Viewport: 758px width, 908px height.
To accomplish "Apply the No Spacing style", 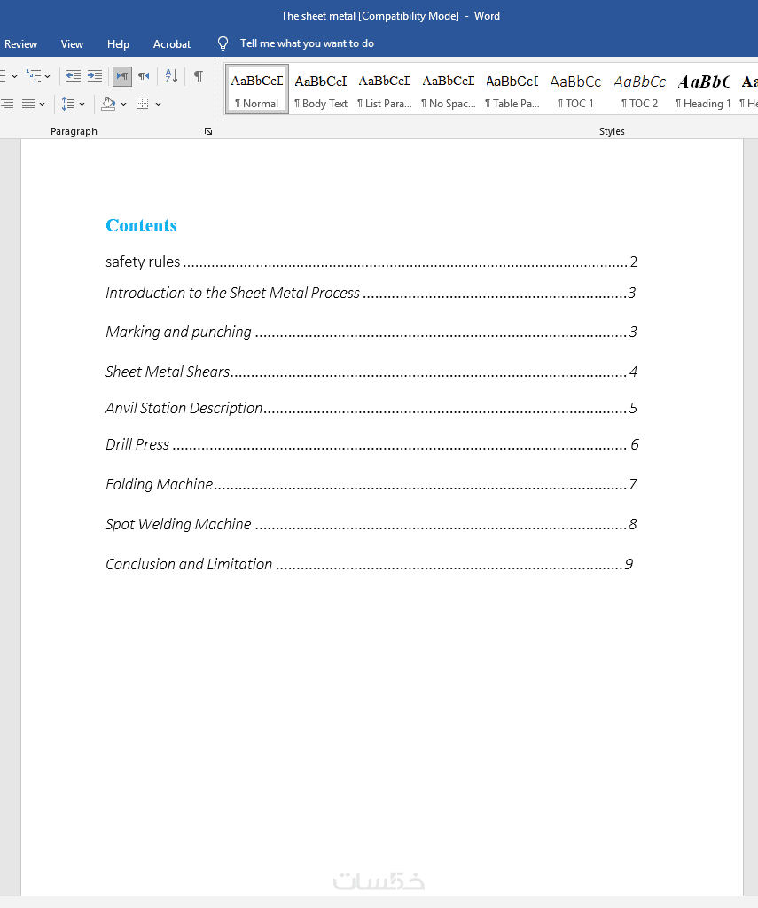I will pos(449,90).
